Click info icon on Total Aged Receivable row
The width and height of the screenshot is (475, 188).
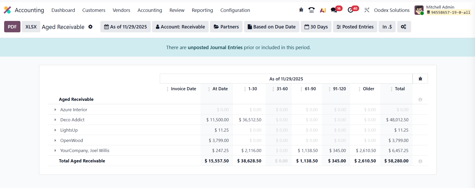coord(420,161)
